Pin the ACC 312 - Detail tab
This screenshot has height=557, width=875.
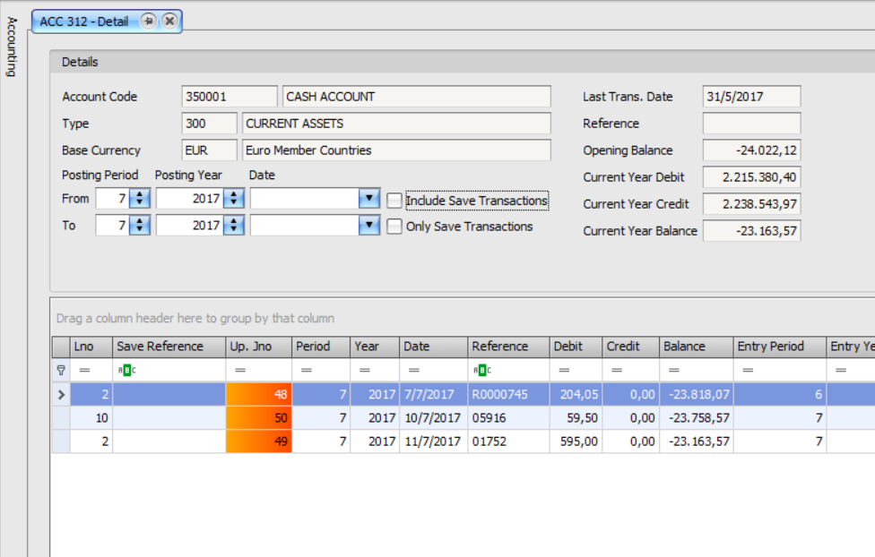149,21
